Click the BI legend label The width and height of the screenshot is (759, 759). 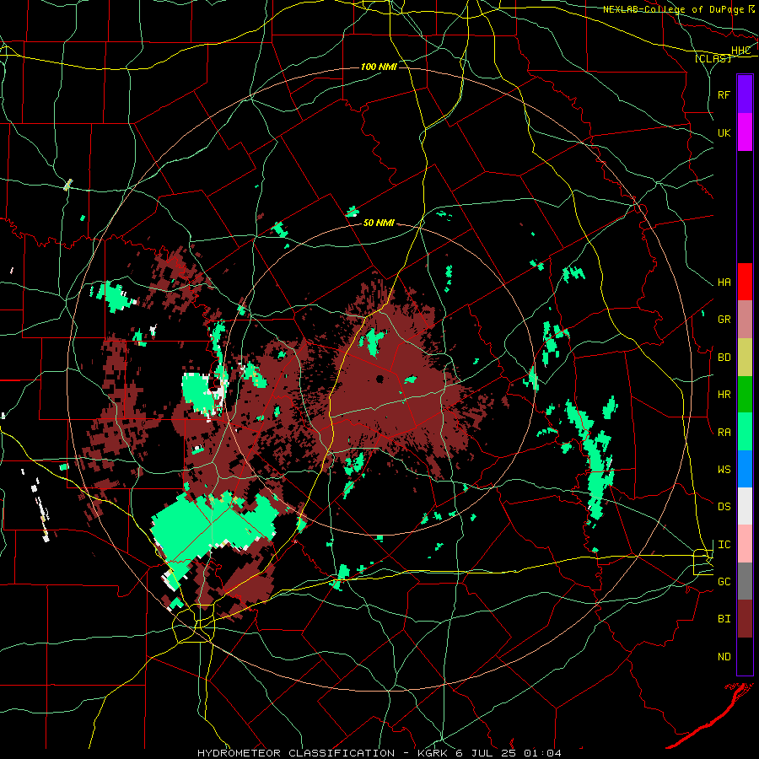pos(724,619)
